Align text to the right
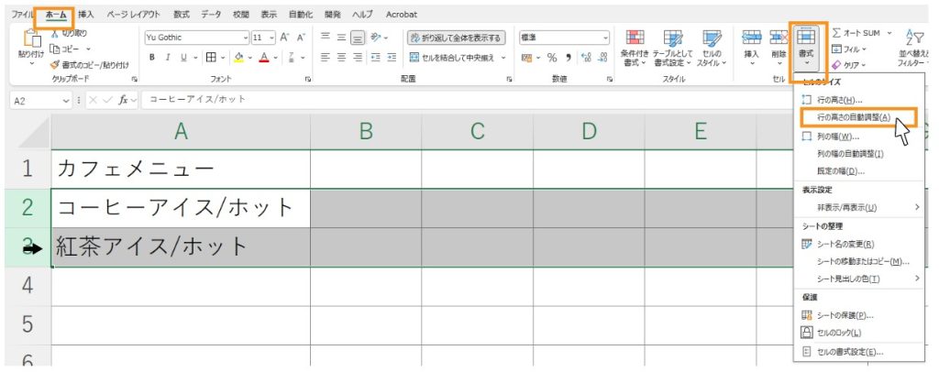Image resolution: width=939 pixels, height=372 pixels. click(x=358, y=58)
